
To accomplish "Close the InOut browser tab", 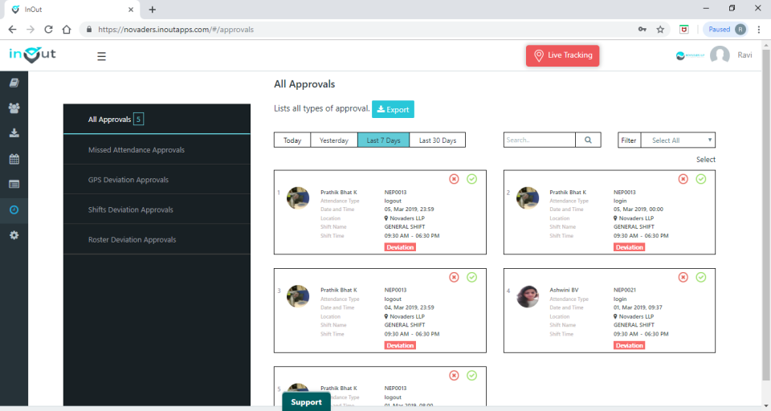I will (x=131, y=10).
